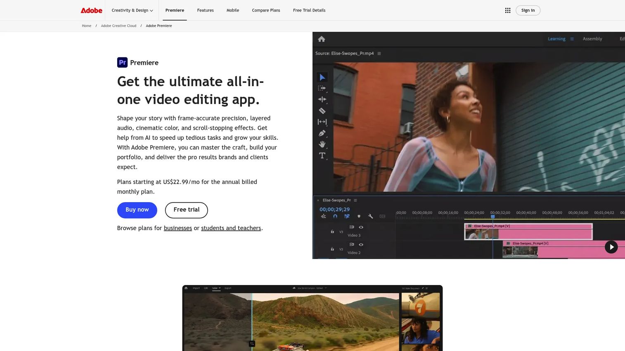Image resolution: width=625 pixels, height=351 pixels.
Task: Open Learning workspace panel menu
Action: (572, 39)
